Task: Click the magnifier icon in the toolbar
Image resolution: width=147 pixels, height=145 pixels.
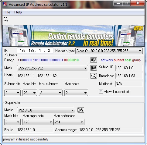Action: [6, 19]
